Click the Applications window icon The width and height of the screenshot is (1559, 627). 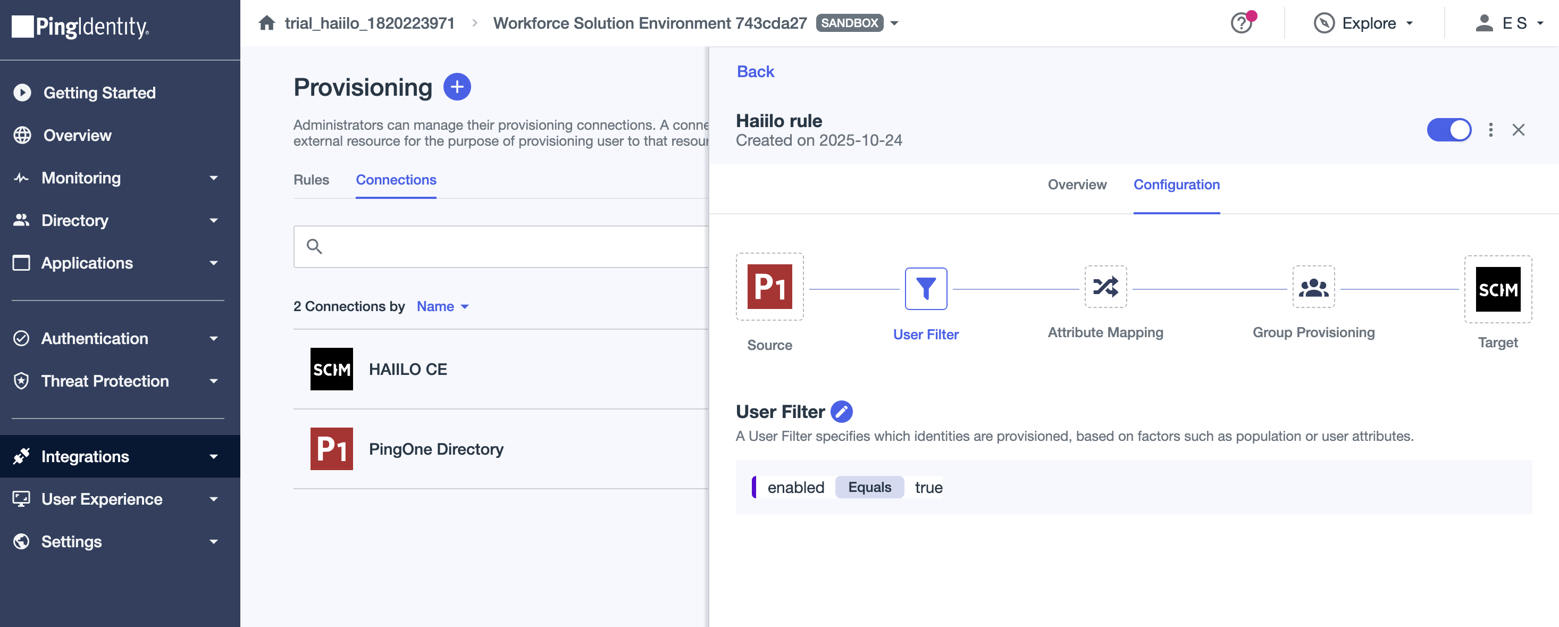(21, 263)
